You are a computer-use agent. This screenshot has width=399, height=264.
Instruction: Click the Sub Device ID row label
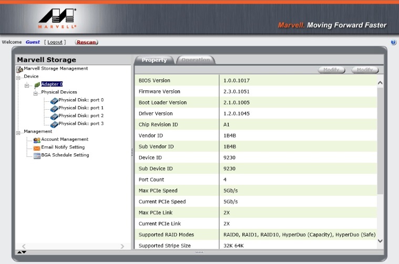156,168
